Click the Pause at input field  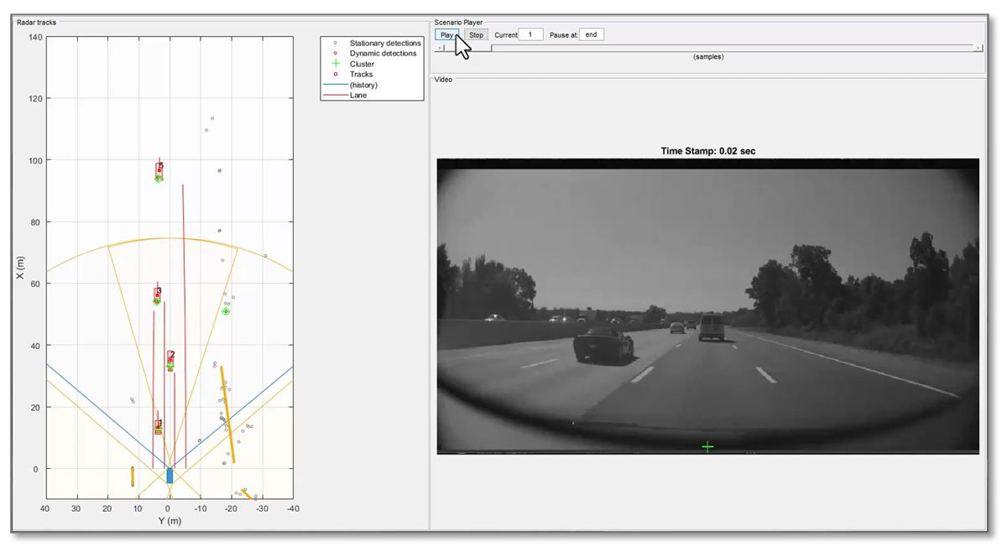(591, 35)
